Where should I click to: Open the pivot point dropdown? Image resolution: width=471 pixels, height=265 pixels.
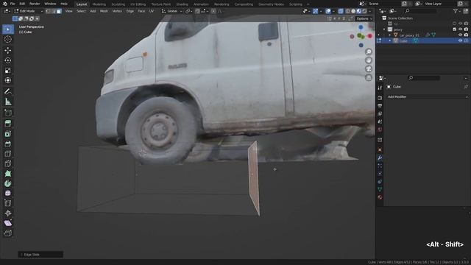tap(188, 11)
